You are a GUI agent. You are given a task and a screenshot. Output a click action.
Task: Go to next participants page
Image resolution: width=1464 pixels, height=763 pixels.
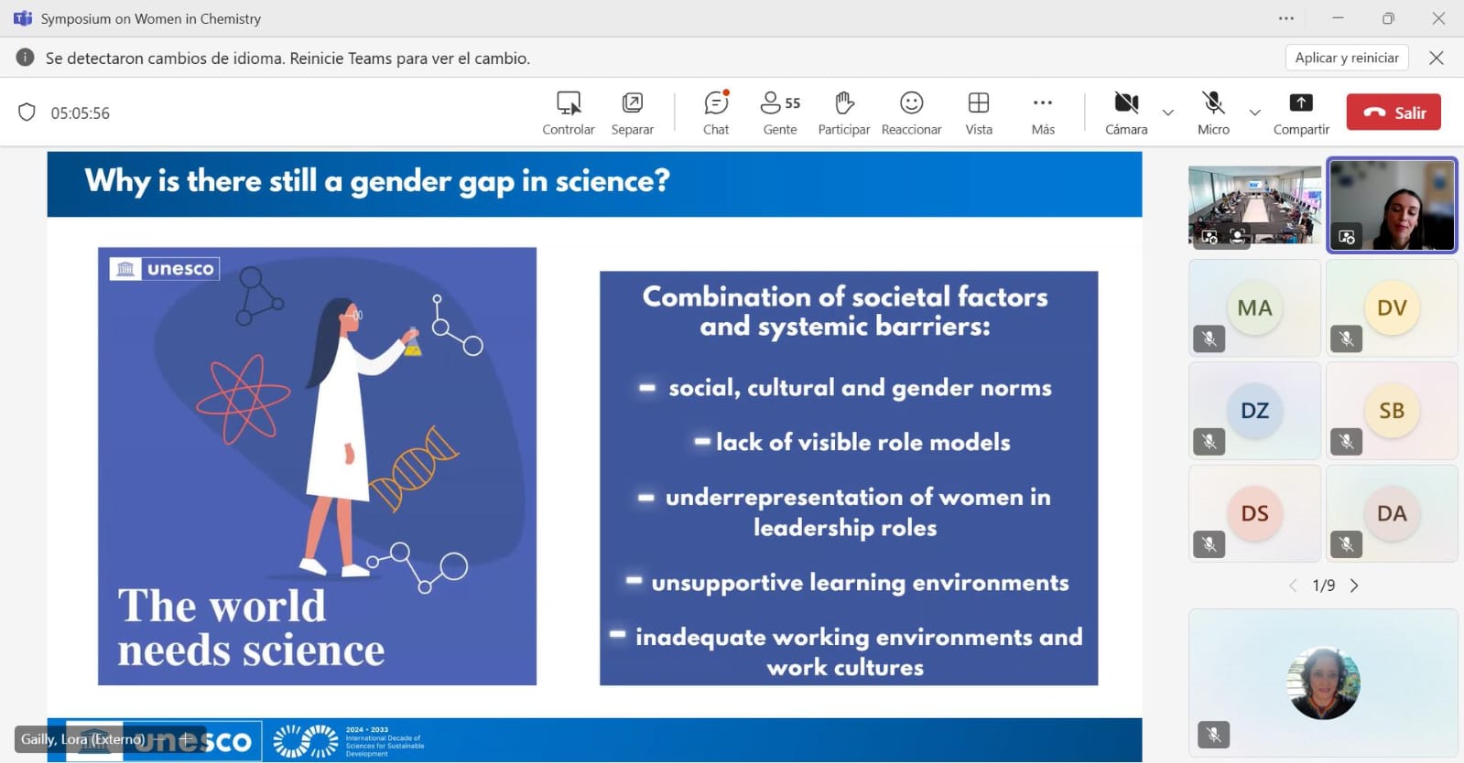pyautogui.click(x=1354, y=586)
